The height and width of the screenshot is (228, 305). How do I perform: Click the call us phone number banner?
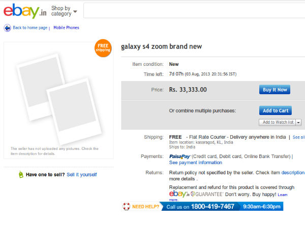coord(200,206)
